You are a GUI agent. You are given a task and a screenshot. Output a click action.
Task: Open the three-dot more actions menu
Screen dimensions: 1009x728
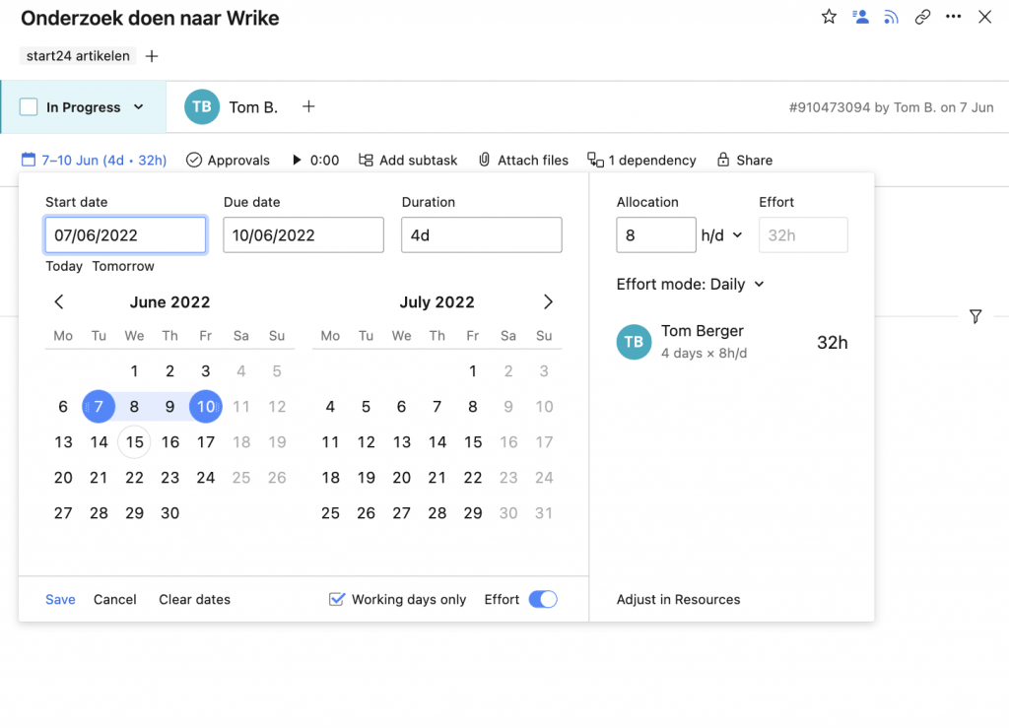point(953,17)
